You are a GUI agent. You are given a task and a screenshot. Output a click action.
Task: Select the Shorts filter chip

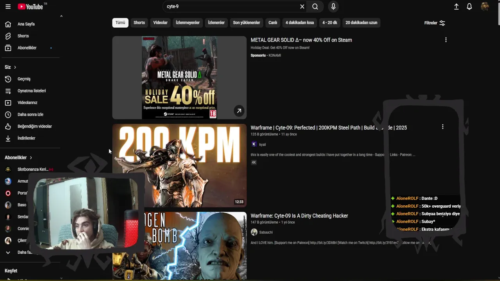tap(139, 23)
